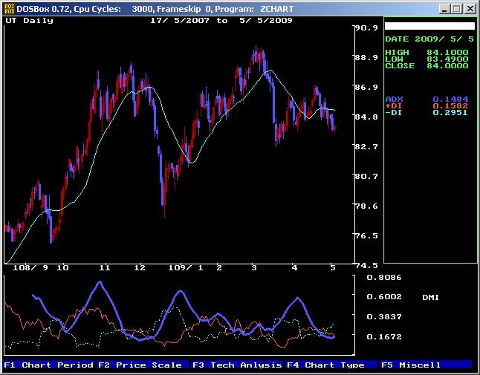Viewport: 480px width, 375px height.
Task: Click the 0.3837 DMI scale label
Action: coord(384,316)
